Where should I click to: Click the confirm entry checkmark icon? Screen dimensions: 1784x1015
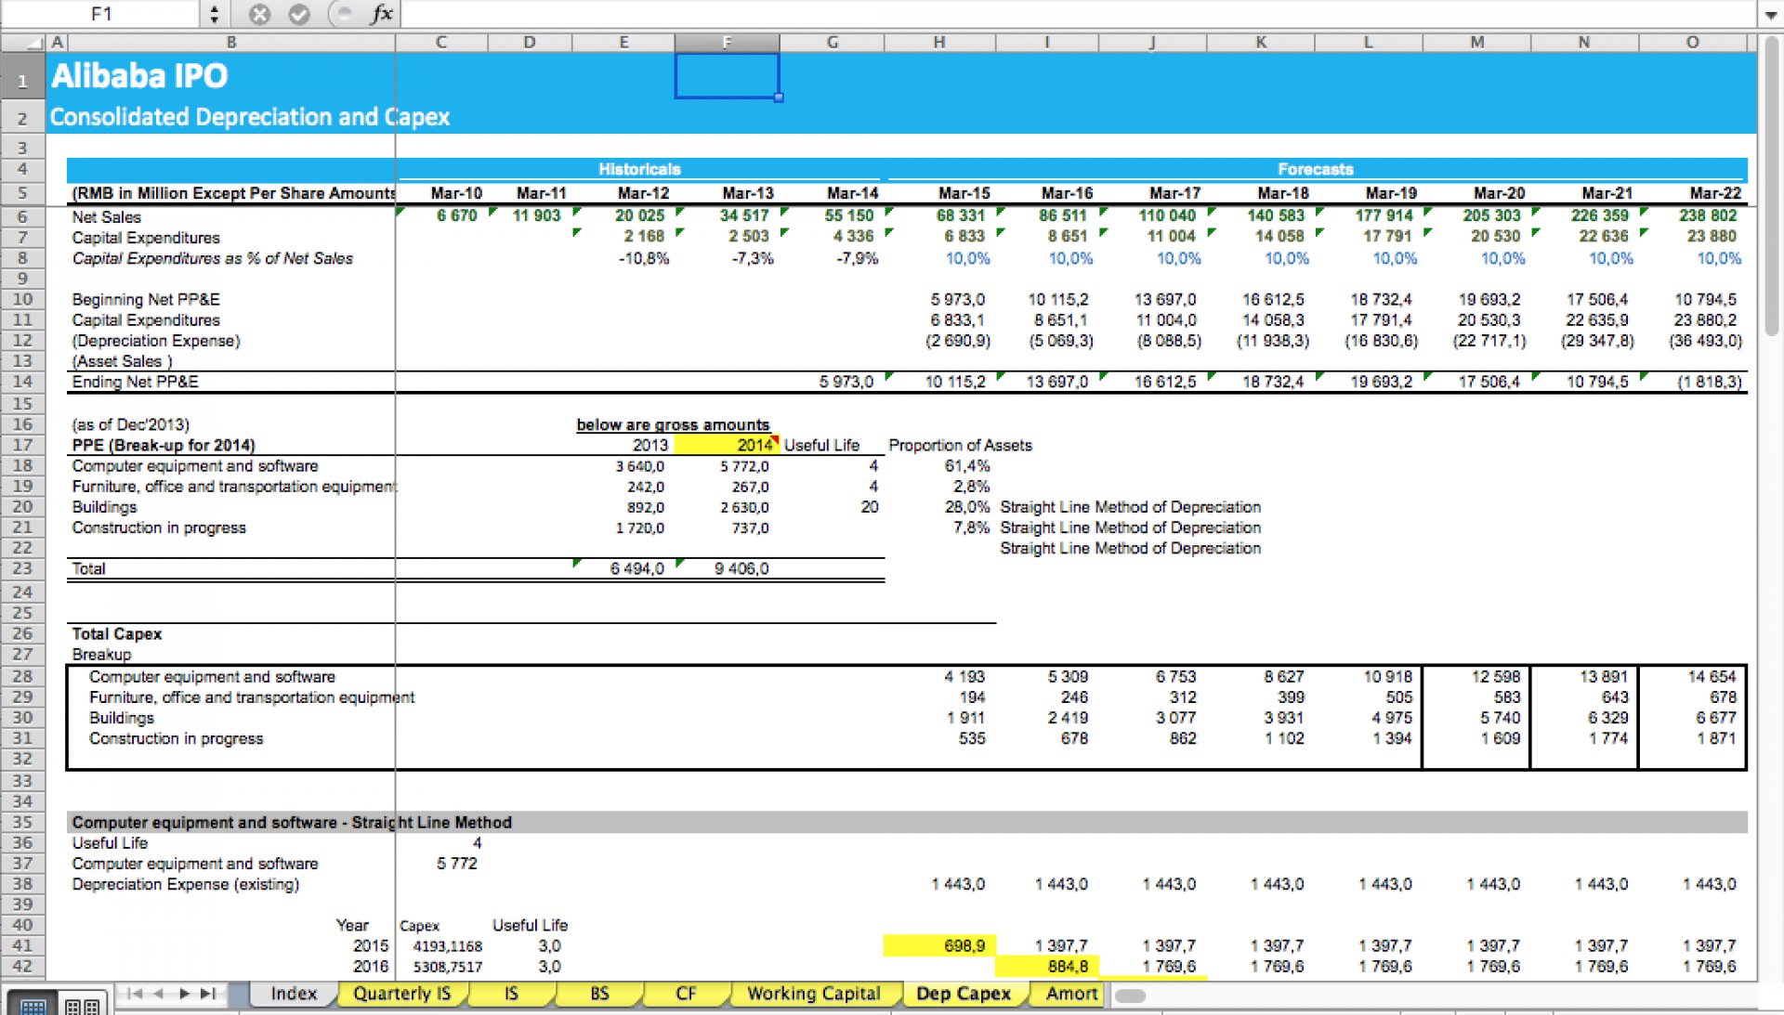click(298, 14)
